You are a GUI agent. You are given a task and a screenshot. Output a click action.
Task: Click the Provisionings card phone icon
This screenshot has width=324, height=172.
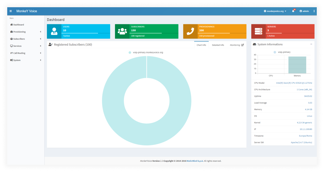[190, 31]
